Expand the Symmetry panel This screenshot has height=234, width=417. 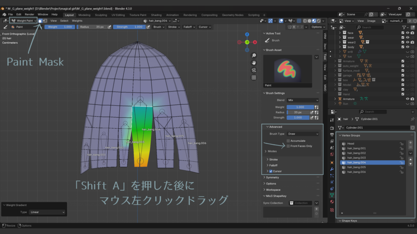(x=272, y=178)
